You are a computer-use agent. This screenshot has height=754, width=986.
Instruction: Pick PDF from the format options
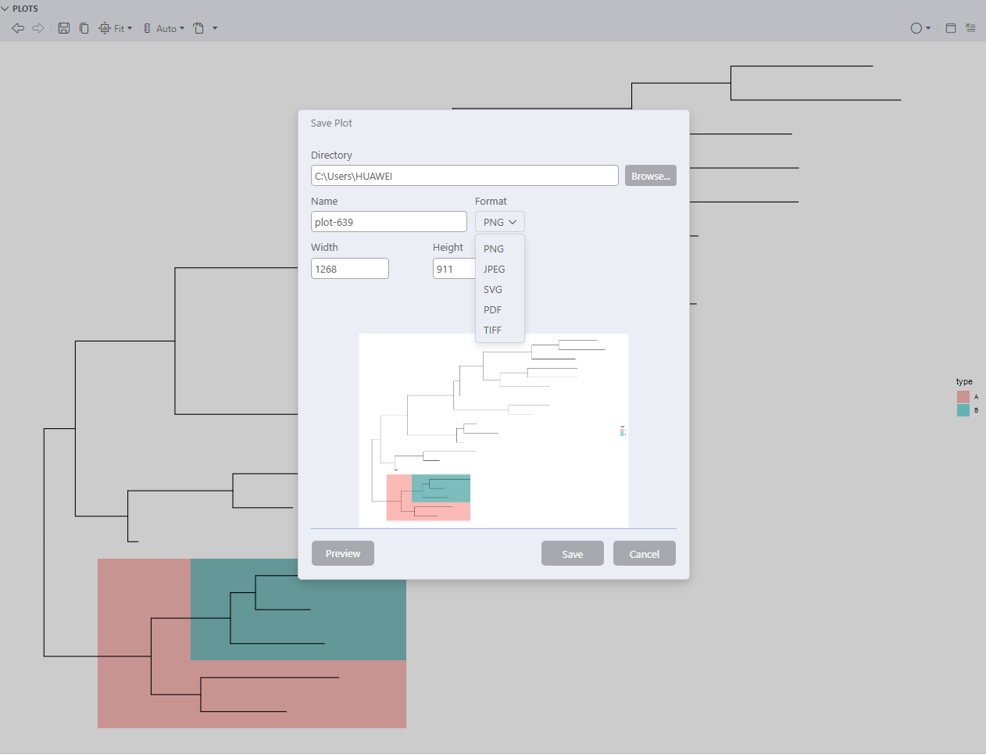click(492, 309)
